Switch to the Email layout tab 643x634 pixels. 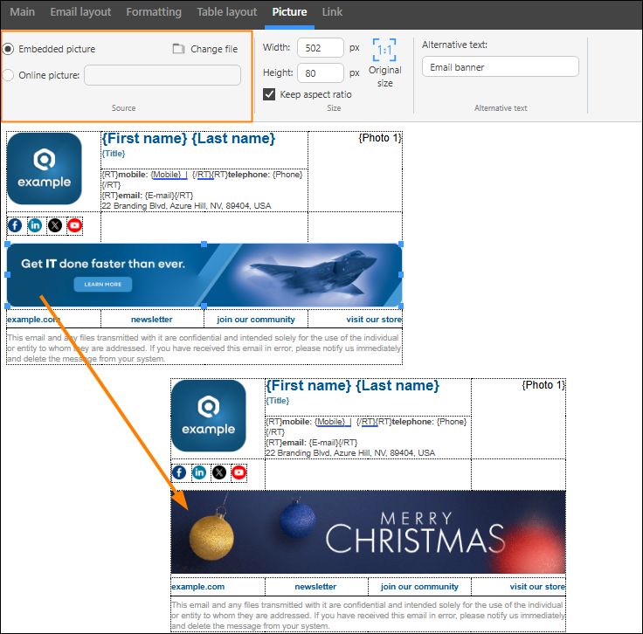click(80, 12)
